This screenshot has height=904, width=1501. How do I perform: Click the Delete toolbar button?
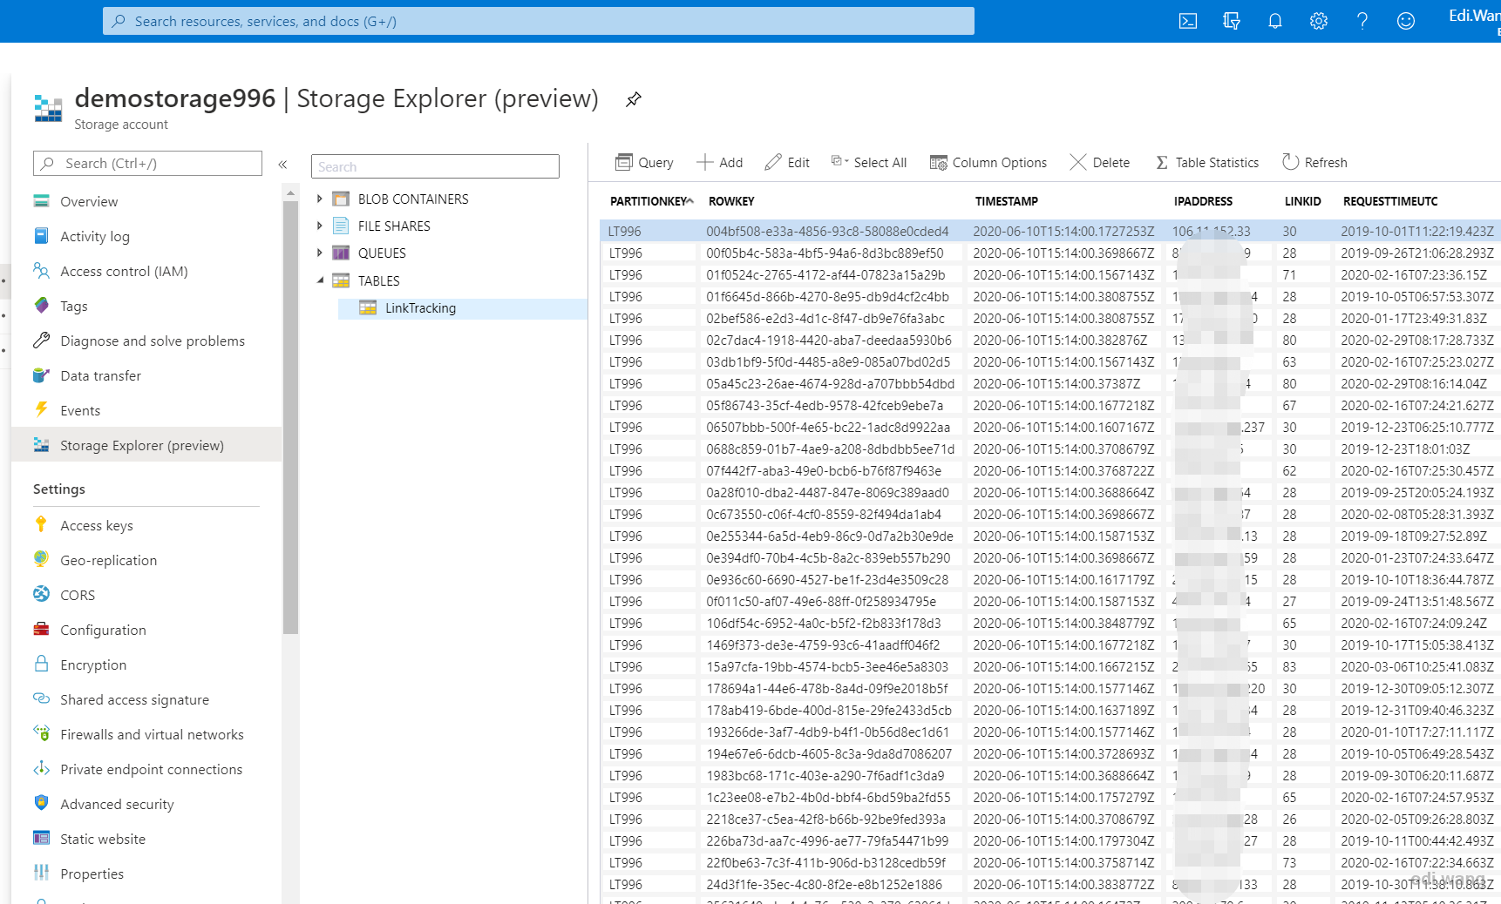[x=1099, y=162]
